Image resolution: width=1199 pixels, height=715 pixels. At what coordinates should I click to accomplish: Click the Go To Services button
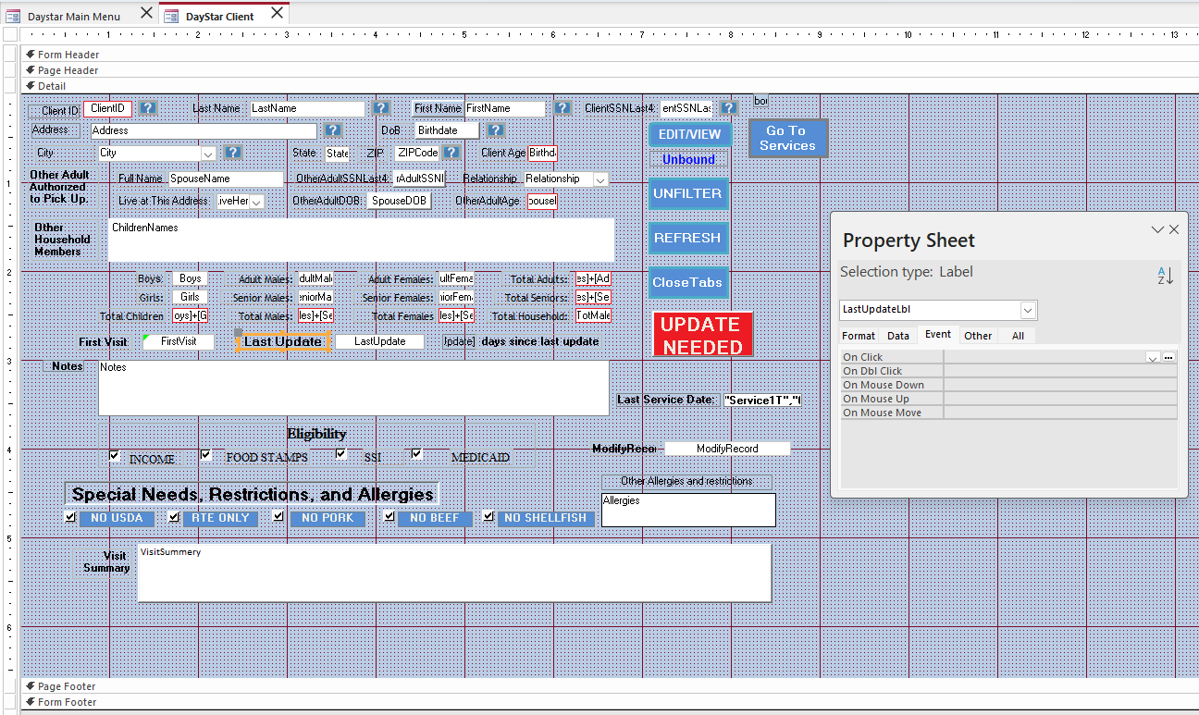click(787, 138)
